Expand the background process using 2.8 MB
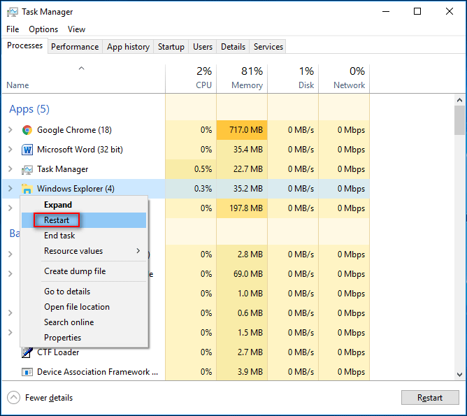The width and height of the screenshot is (467, 416). [x=10, y=254]
